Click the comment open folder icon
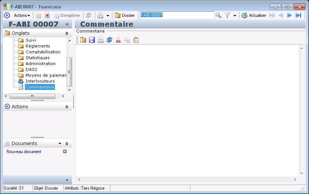The width and height of the screenshot is (309, 194). point(83,40)
